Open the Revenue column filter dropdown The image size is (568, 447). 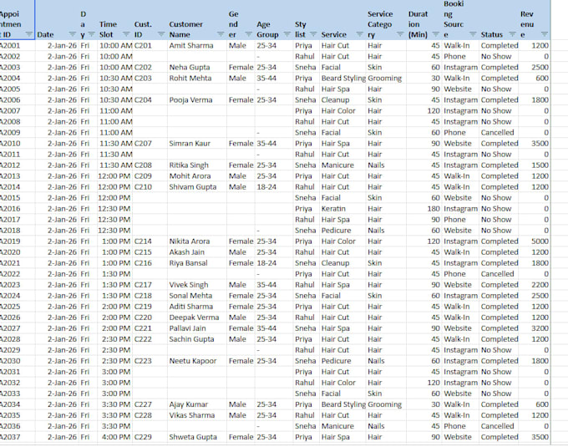pyautogui.click(x=544, y=34)
